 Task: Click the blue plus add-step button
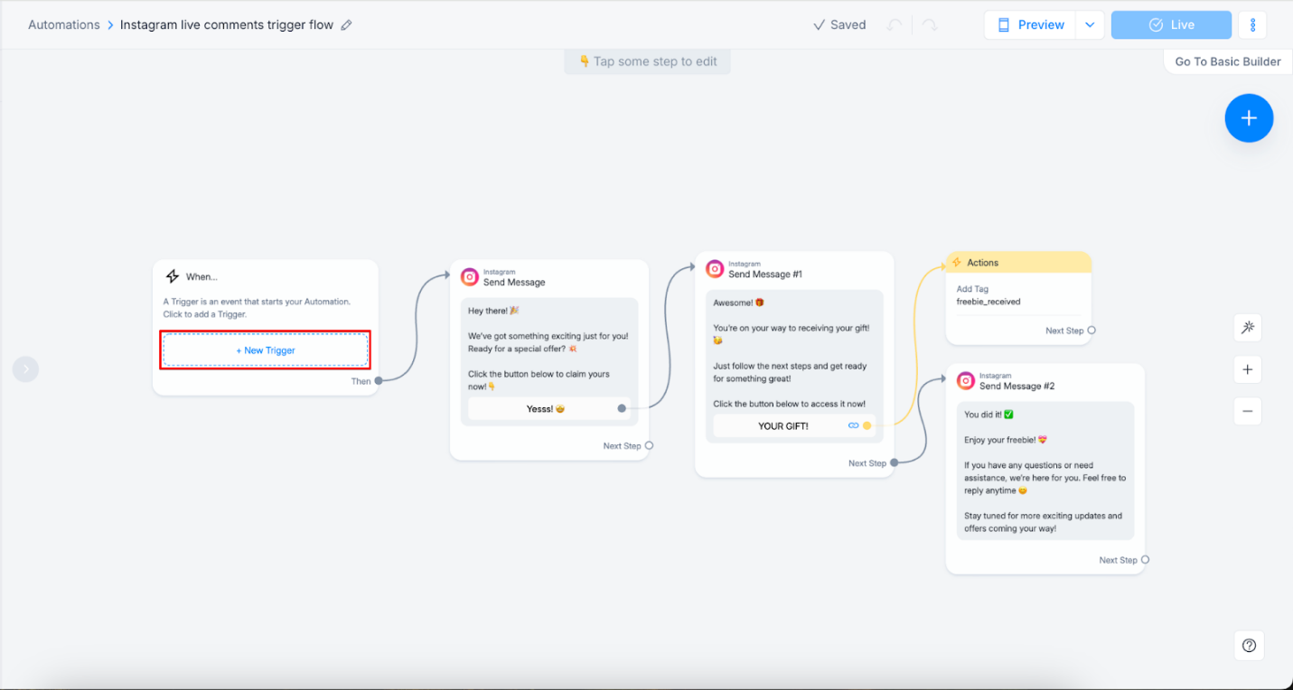point(1249,118)
